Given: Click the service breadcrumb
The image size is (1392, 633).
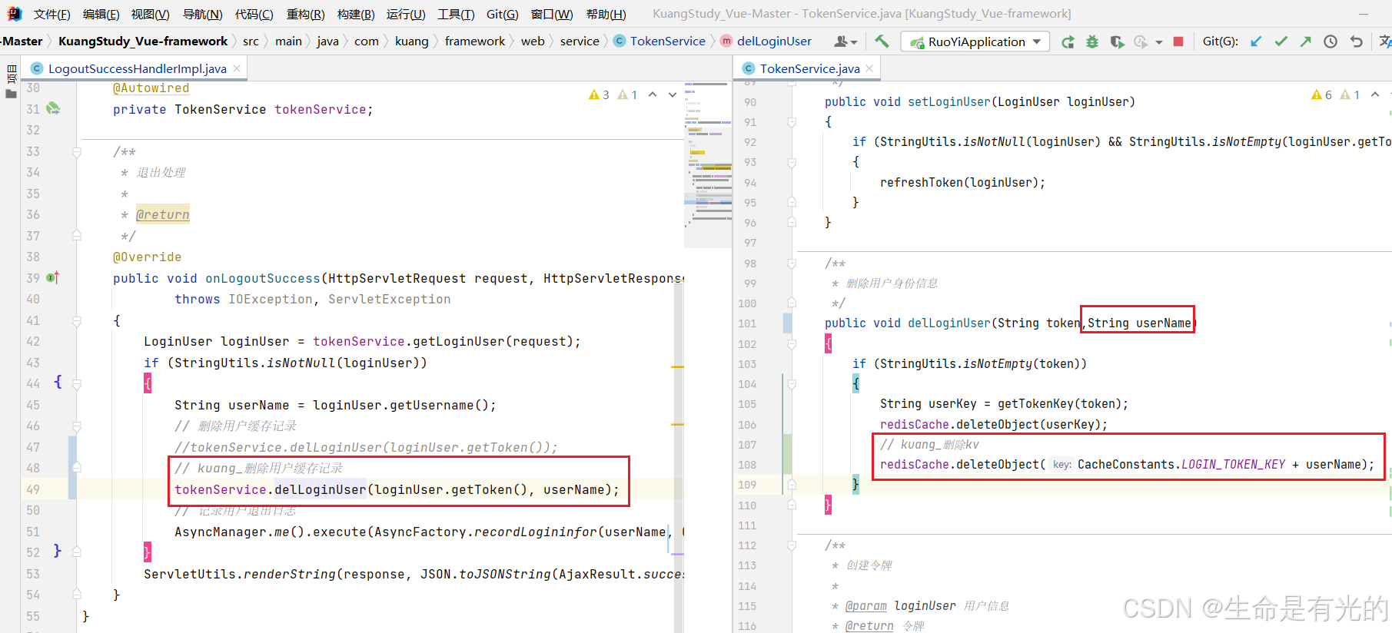Looking at the screenshot, I should pos(580,41).
